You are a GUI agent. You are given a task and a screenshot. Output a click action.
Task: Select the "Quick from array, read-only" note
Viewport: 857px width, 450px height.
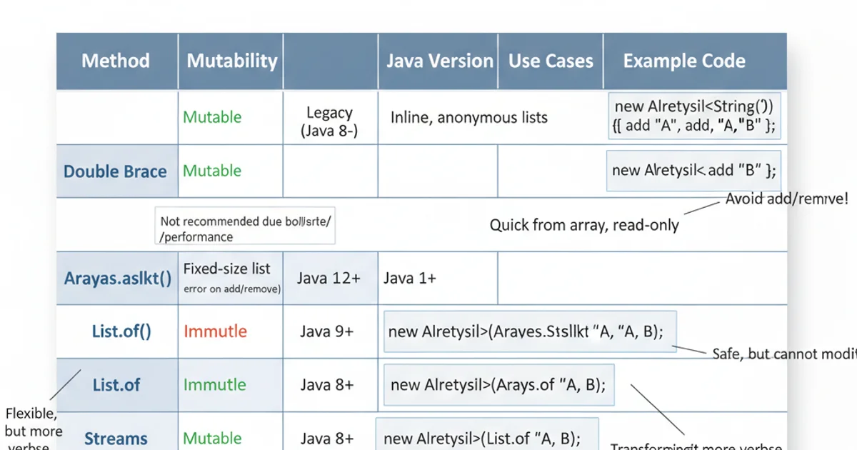point(586,224)
